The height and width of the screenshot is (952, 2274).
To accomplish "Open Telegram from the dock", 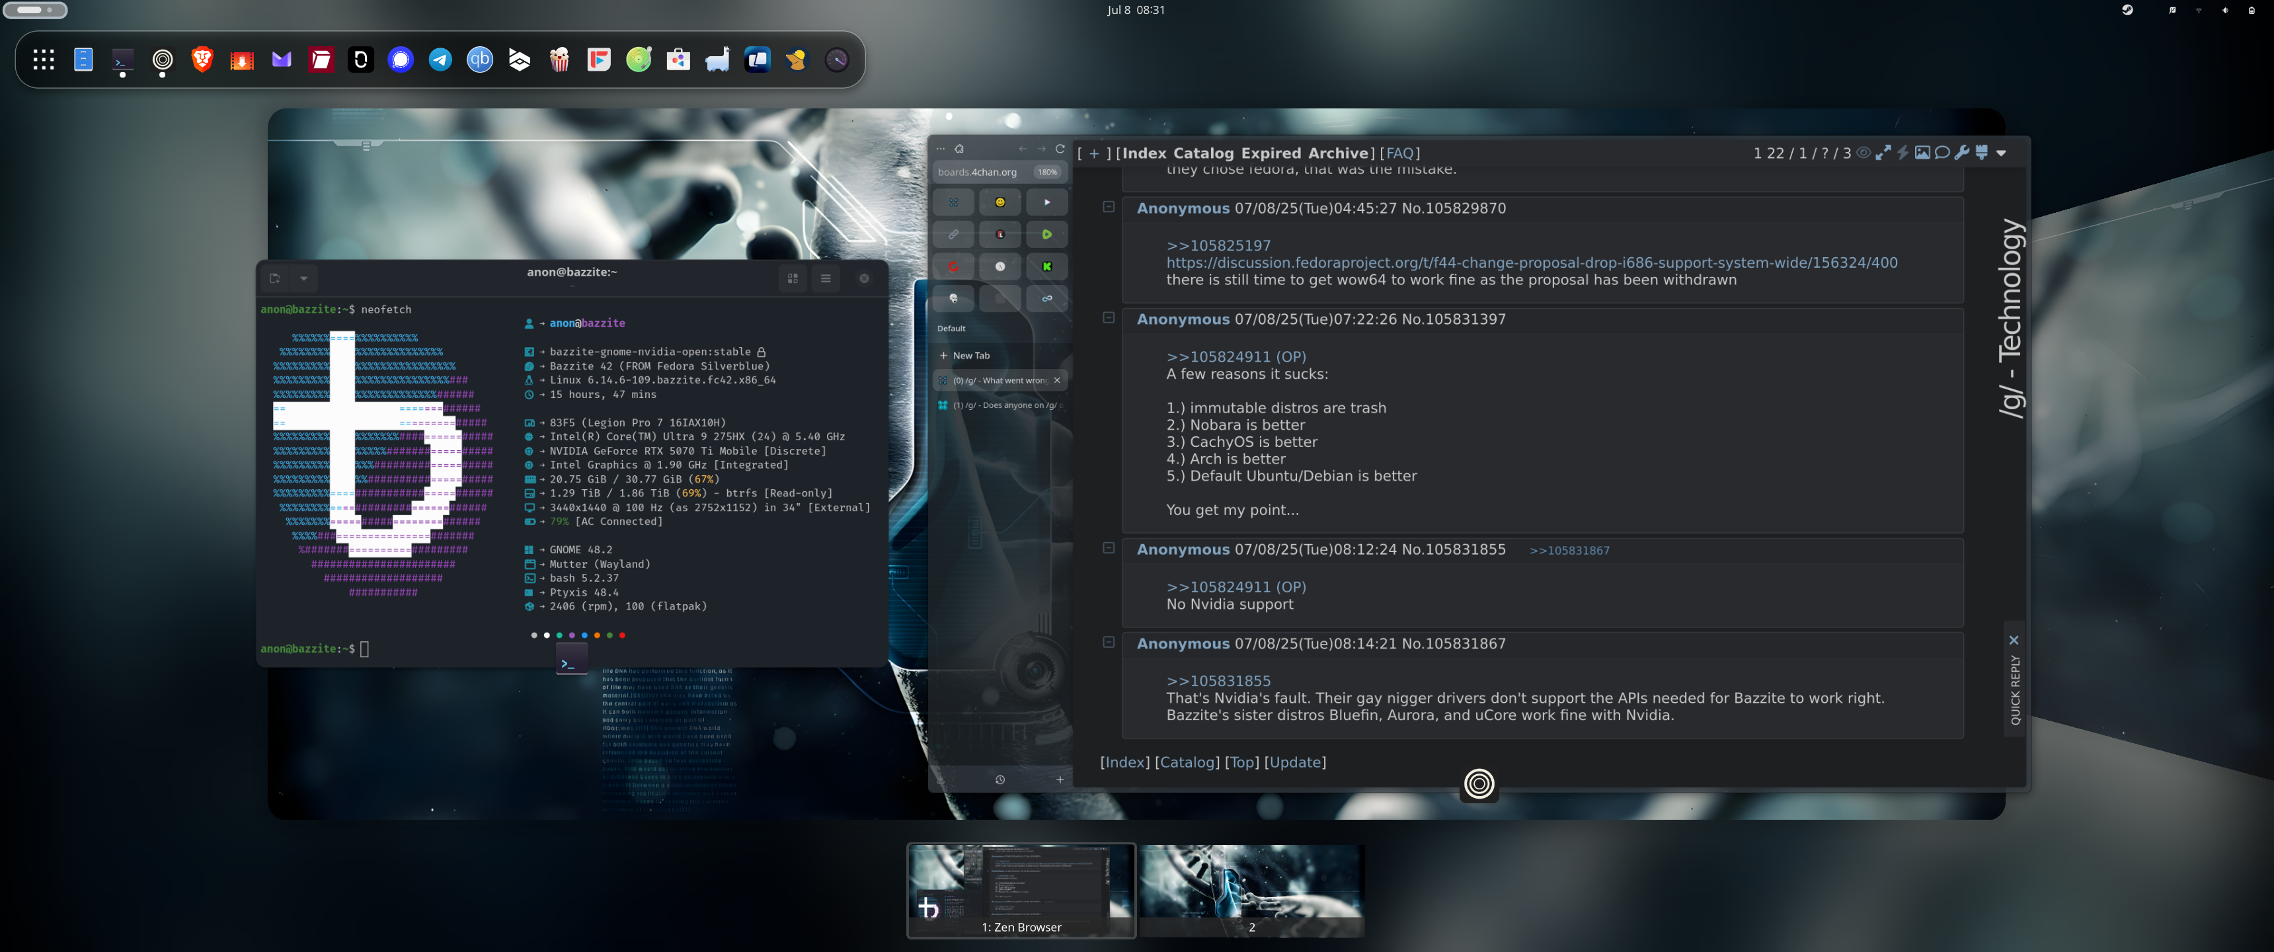I will [440, 60].
